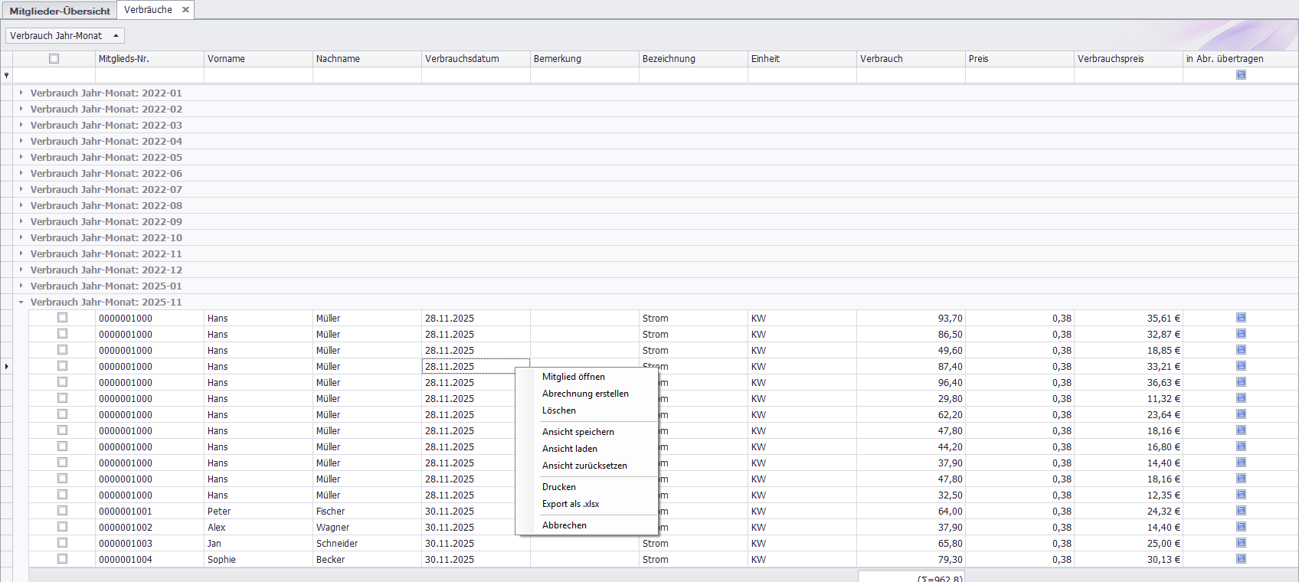Expand group Verbrauch Jahr-Monat: 2025-01
1299x582 pixels.
[x=21, y=286]
